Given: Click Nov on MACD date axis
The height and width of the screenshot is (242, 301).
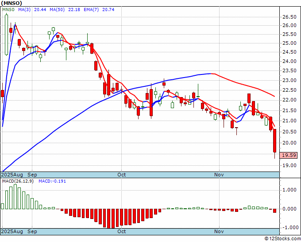Looking at the screenshot, I should 219,231.
